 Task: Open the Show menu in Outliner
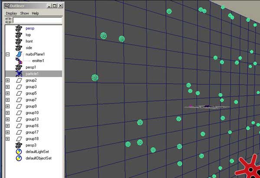[25, 13]
